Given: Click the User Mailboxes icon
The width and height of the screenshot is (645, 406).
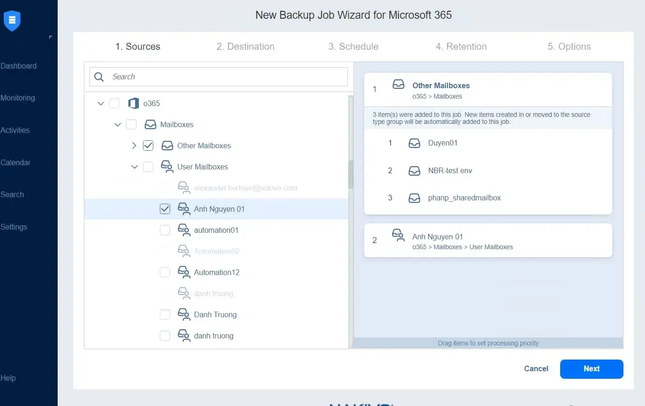Looking at the screenshot, I should pos(167,167).
